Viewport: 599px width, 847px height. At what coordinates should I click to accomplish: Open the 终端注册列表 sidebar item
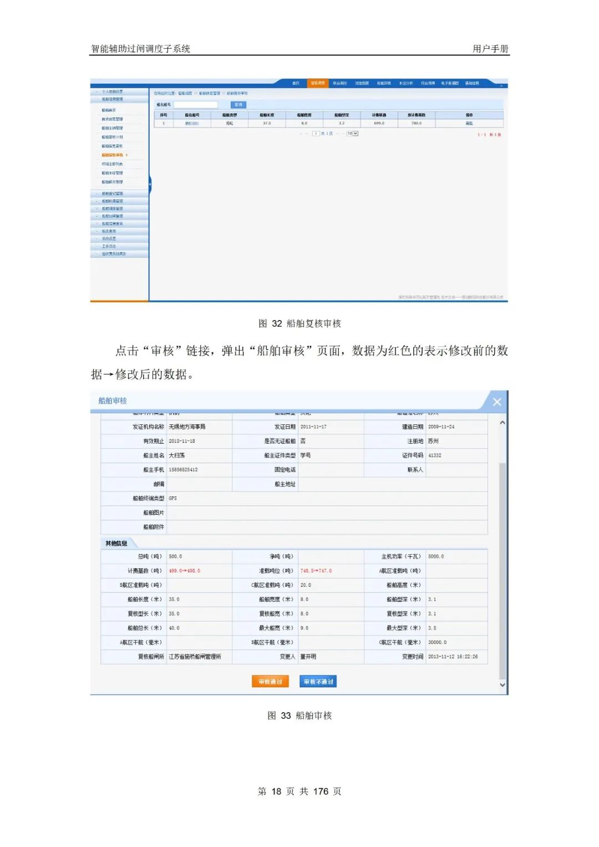[x=112, y=164]
